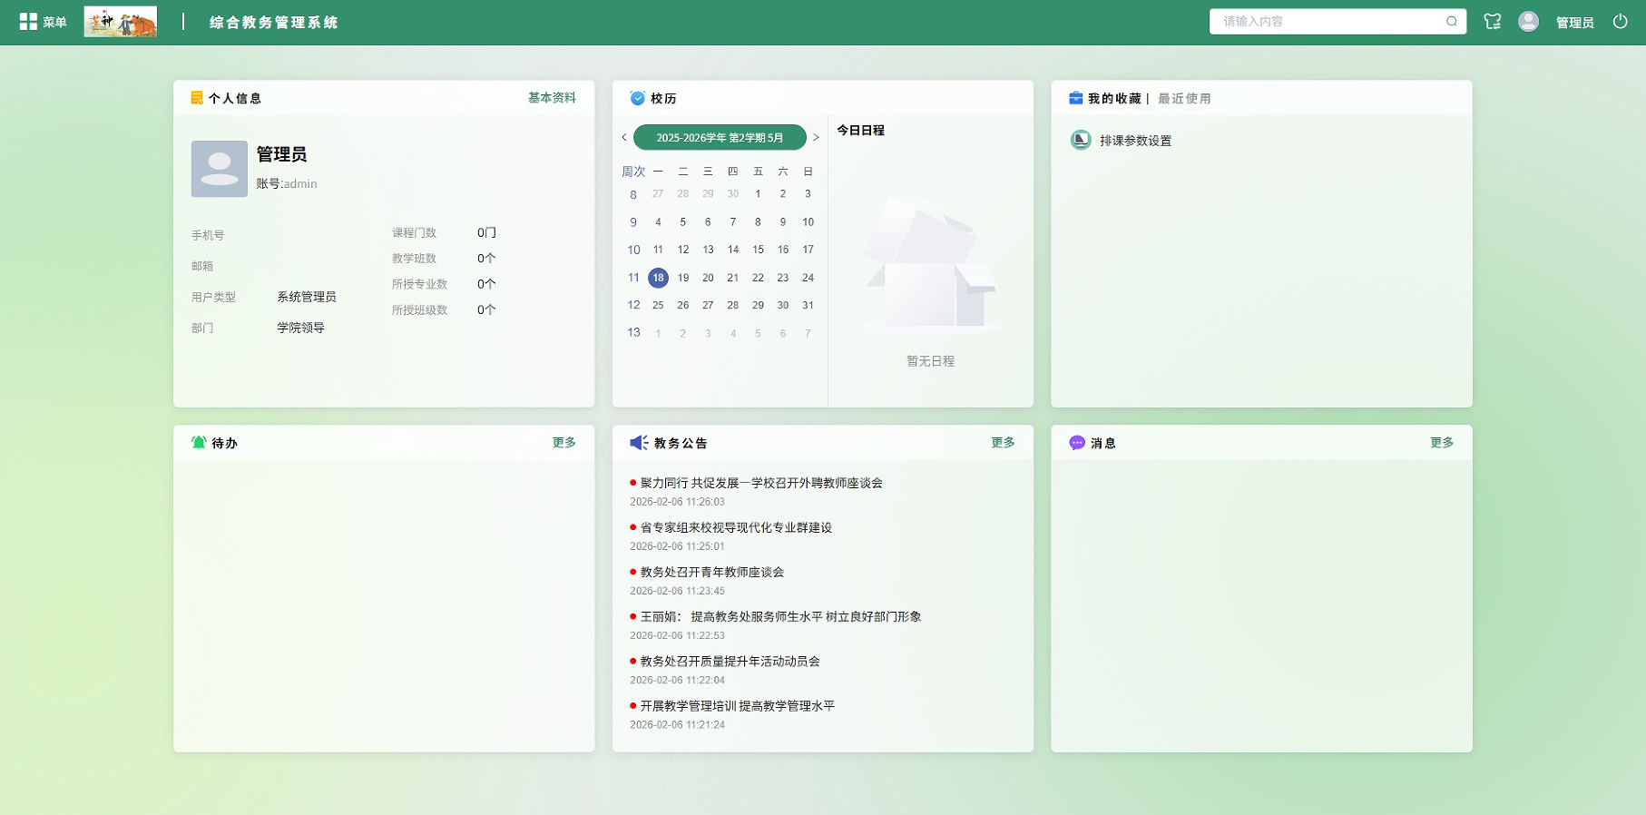Click the user avatar icon in header

pyautogui.click(x=1528, y=22)
